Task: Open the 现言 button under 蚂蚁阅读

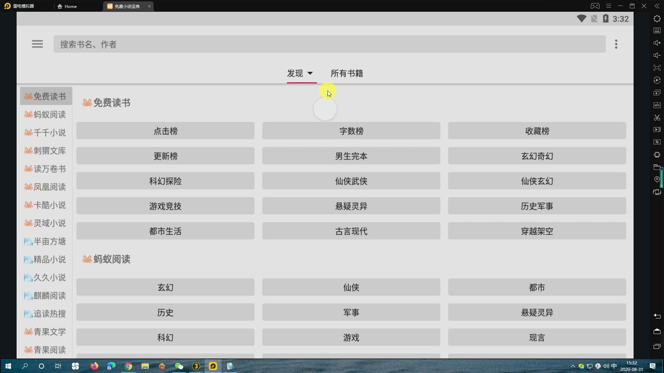Action: pyautogui.click(x=537, y=337)
